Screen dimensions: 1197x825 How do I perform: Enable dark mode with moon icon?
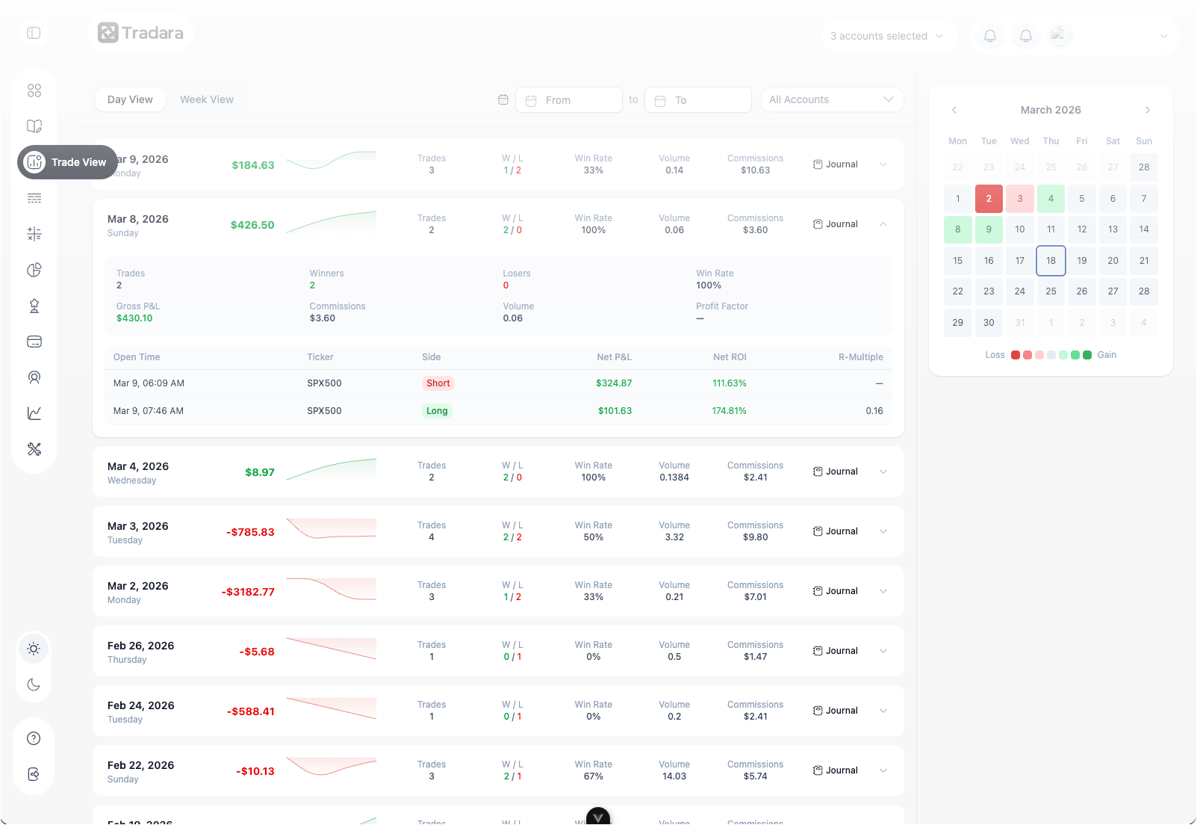pos(34,685)
